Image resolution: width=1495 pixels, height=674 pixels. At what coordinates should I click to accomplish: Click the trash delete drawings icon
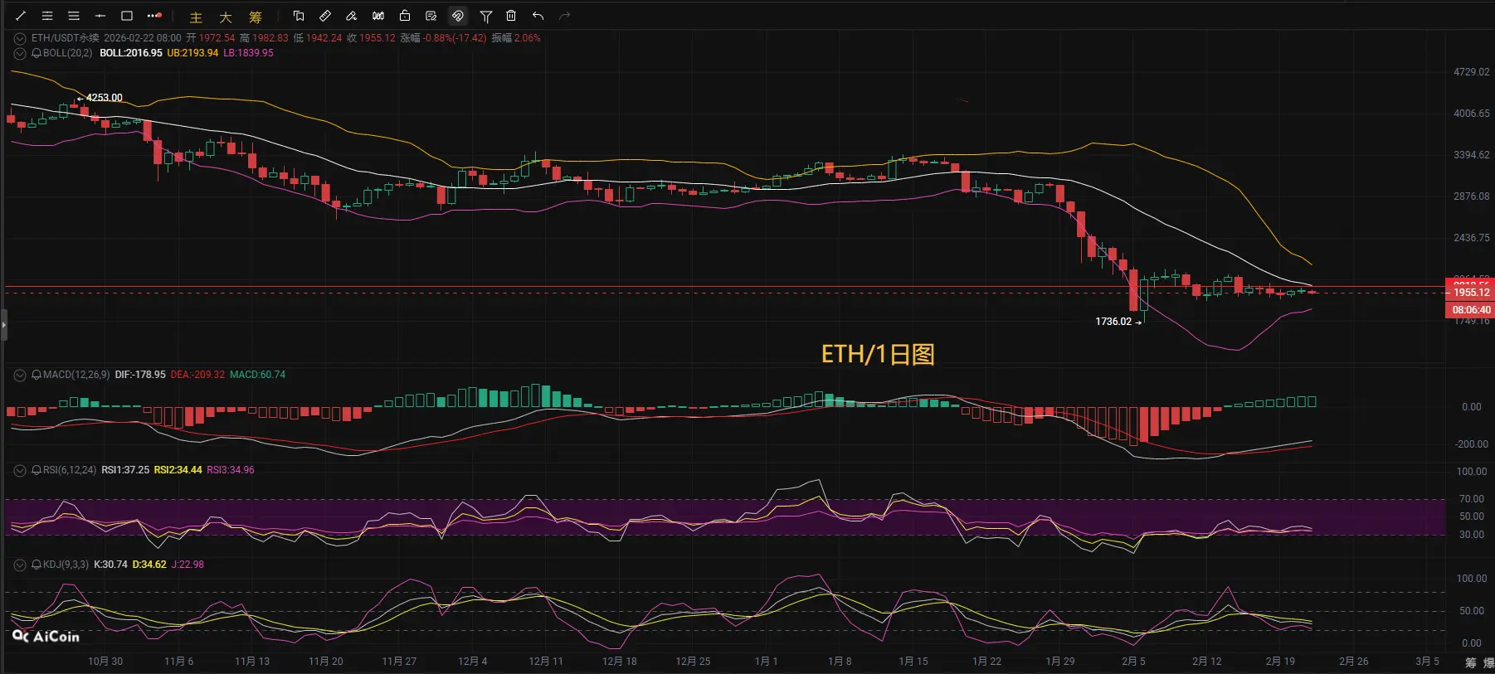tap(511, 16)
